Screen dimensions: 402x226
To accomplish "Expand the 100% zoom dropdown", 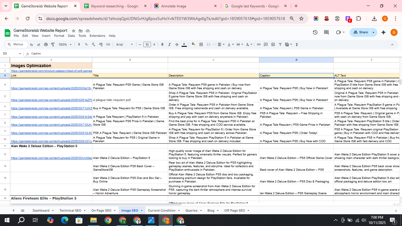I will click(65, 44).
